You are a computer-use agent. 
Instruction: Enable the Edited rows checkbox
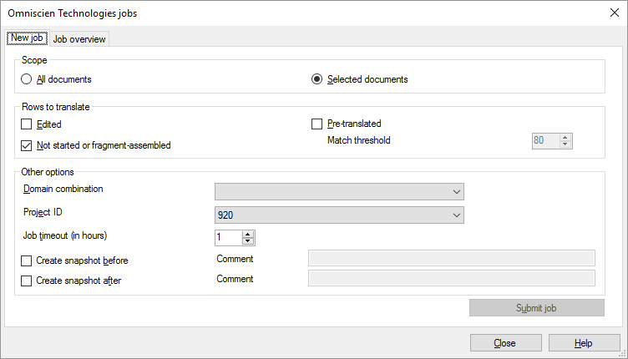pos(27,124)
